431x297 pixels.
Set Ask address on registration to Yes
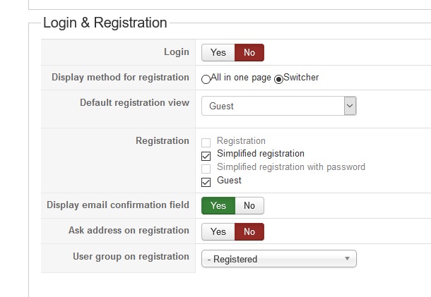click(218, 231)
